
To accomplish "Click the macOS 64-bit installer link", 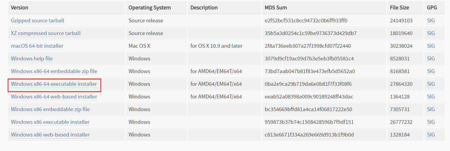I will coord(37,46).
